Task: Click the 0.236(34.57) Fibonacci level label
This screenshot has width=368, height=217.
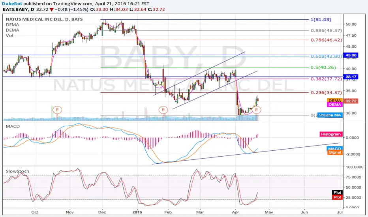Action: tap(326, 92)
